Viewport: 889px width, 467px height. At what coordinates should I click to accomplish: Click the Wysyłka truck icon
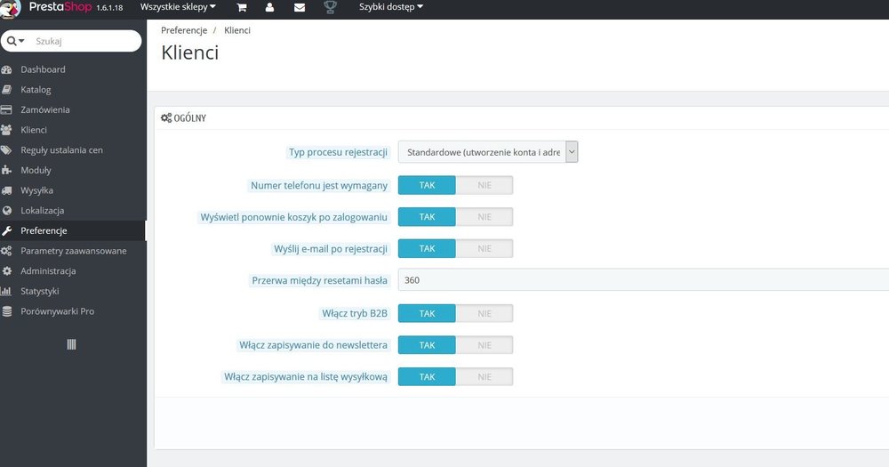click(7, 190)
